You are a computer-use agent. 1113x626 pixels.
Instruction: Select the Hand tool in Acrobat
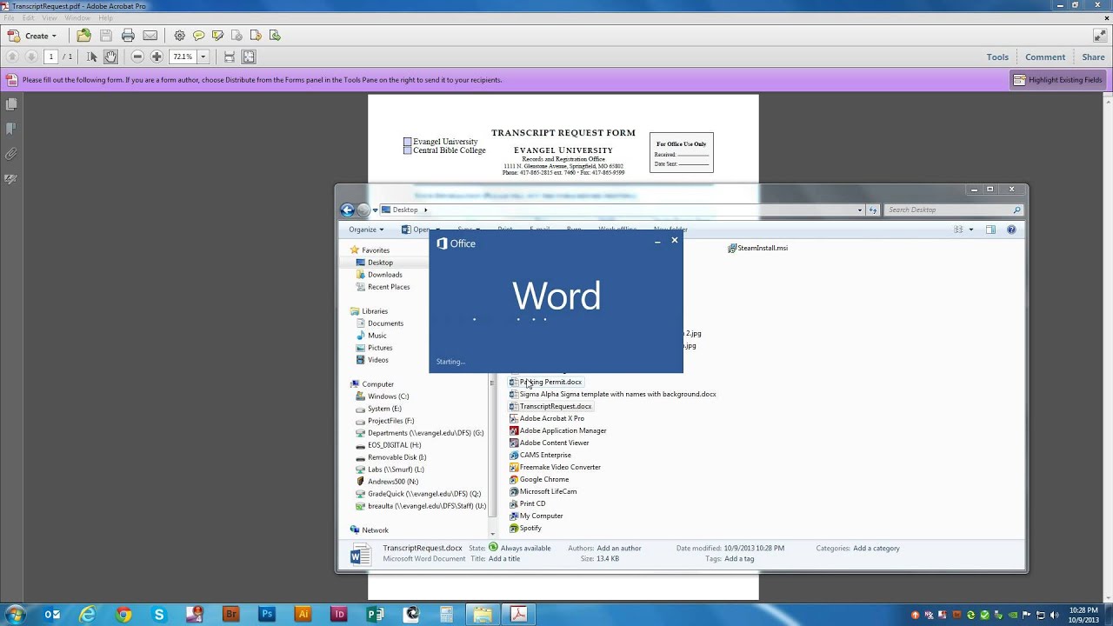110,57
